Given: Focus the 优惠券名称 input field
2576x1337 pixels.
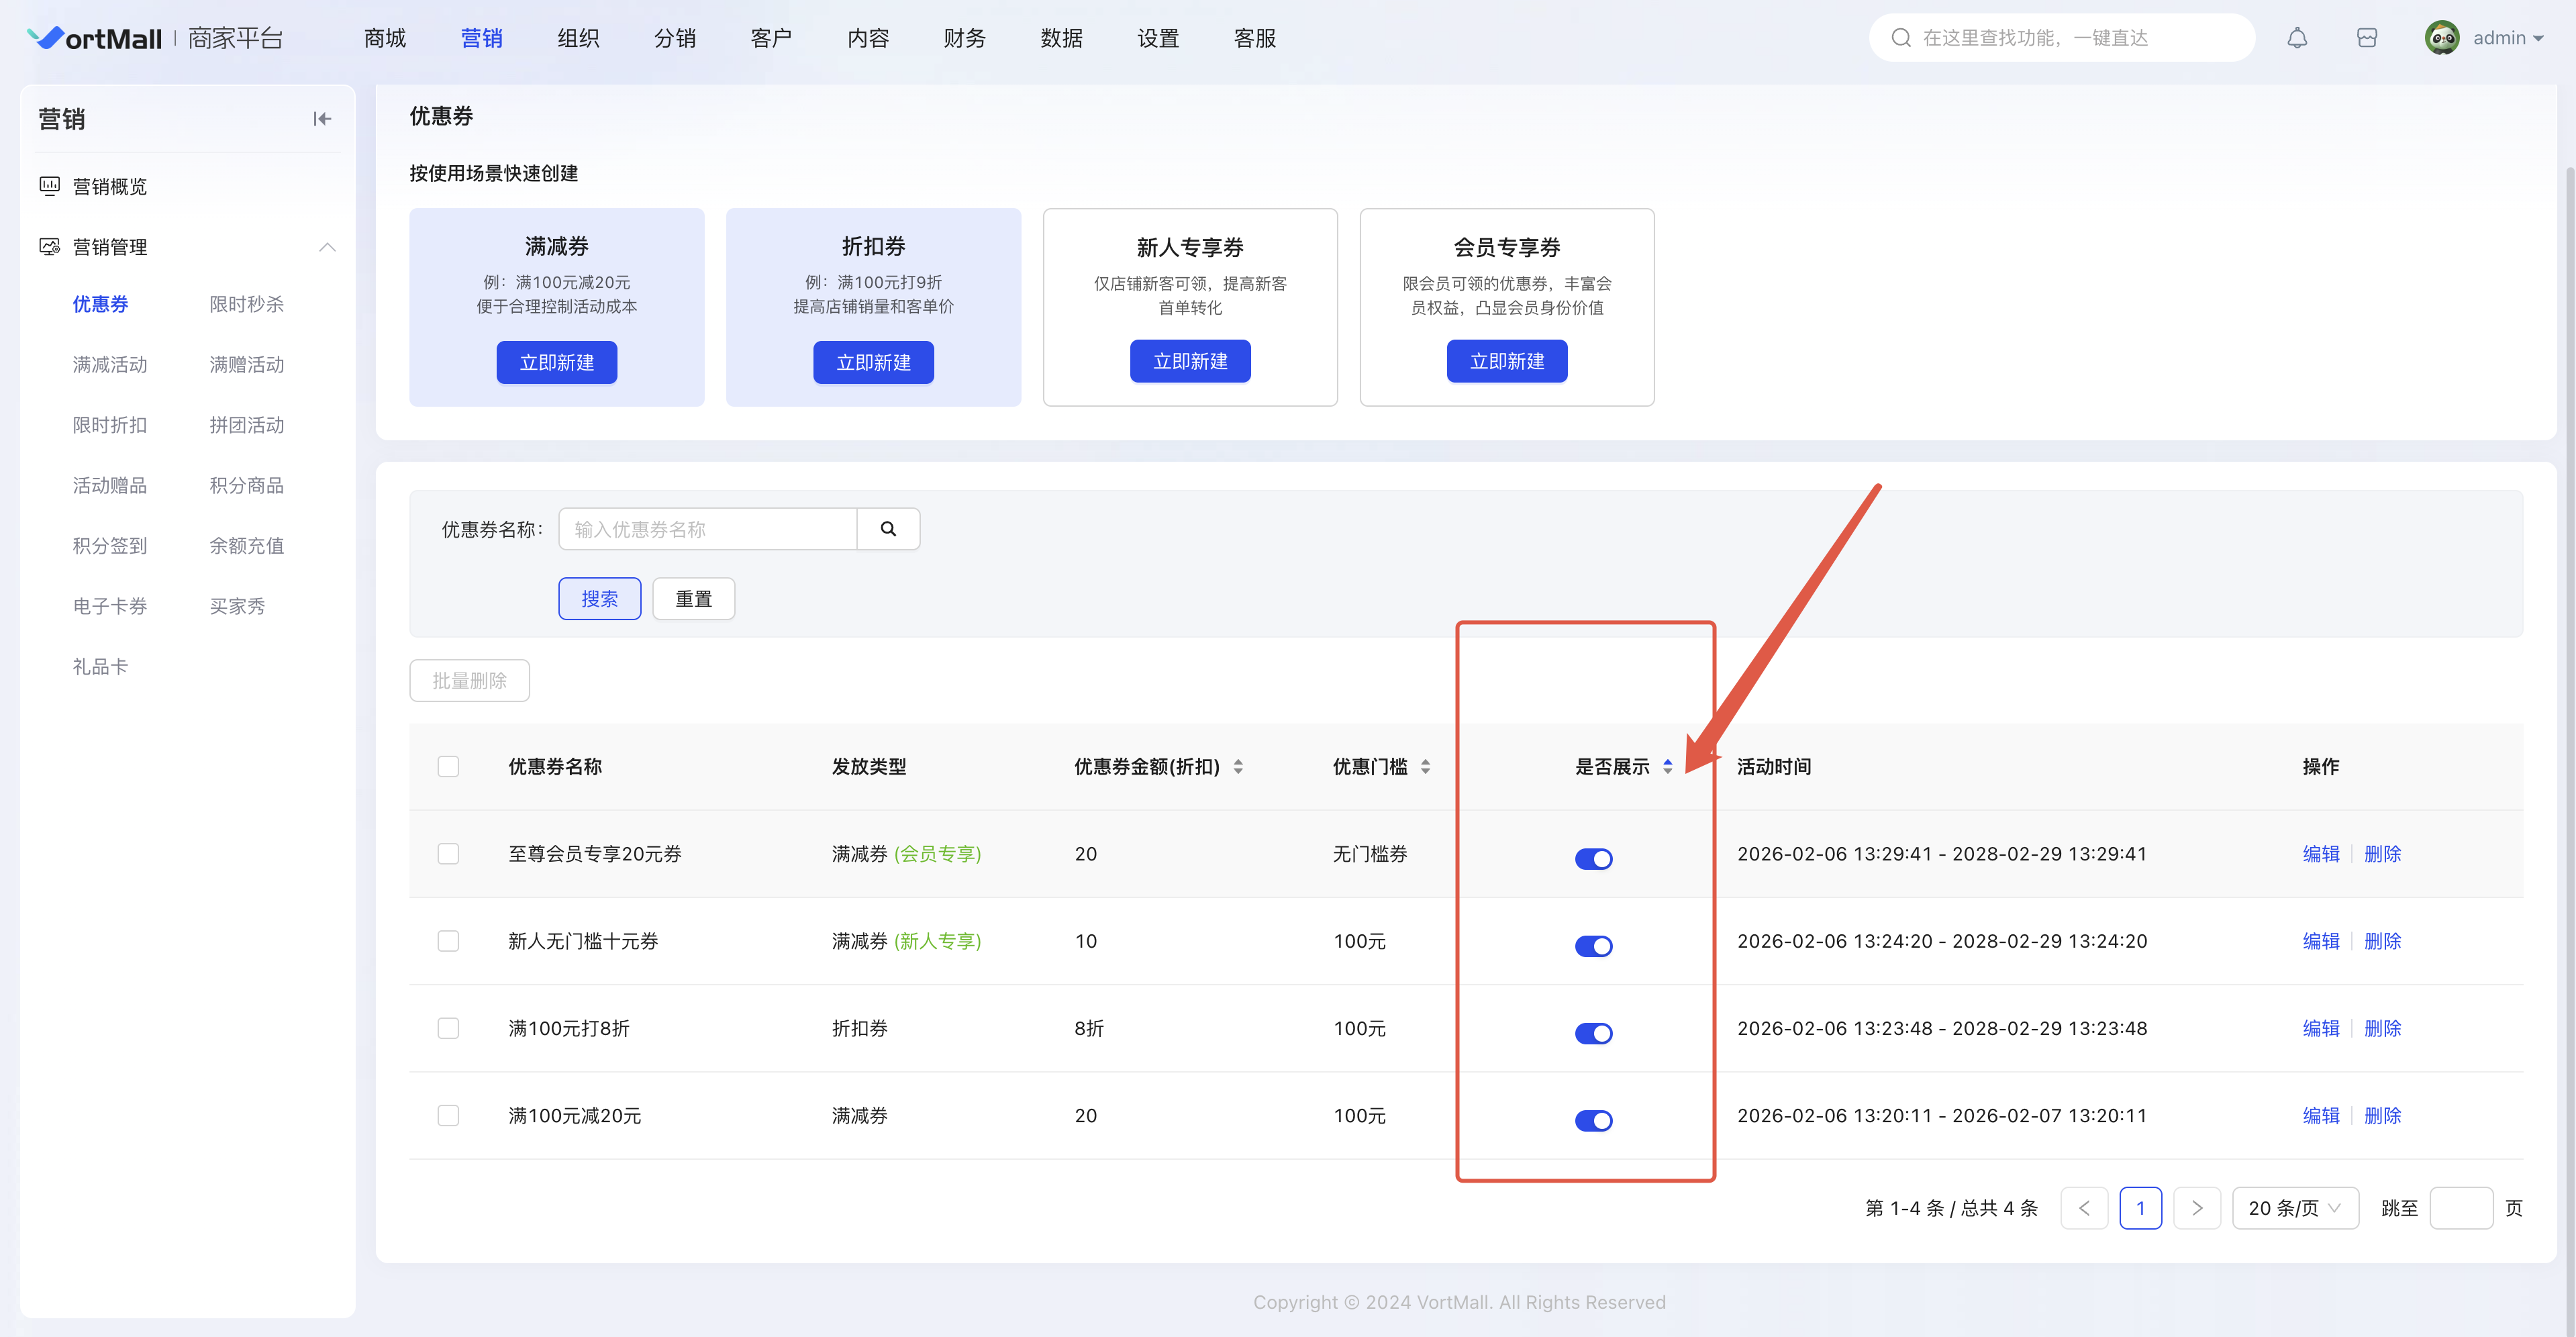Looking at the screenshot, I should [x=707, y=529].
